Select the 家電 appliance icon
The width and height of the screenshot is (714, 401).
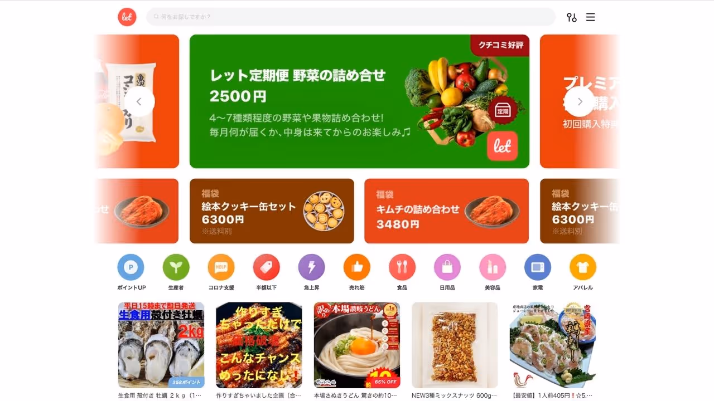click(x=538, y=267)
